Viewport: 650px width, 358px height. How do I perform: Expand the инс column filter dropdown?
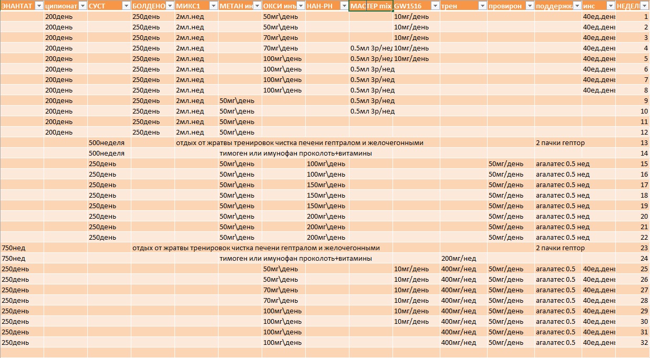coord(610,6)
